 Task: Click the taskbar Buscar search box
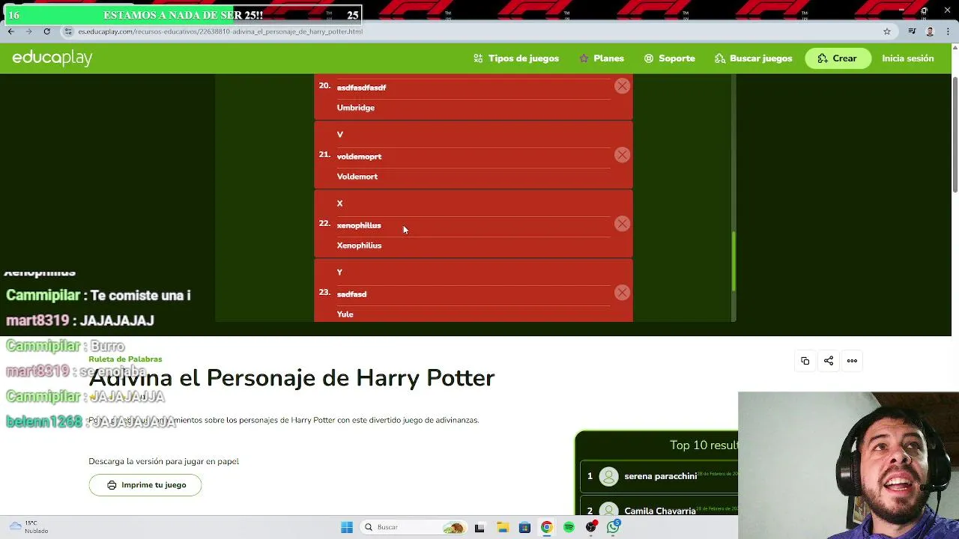412,527
